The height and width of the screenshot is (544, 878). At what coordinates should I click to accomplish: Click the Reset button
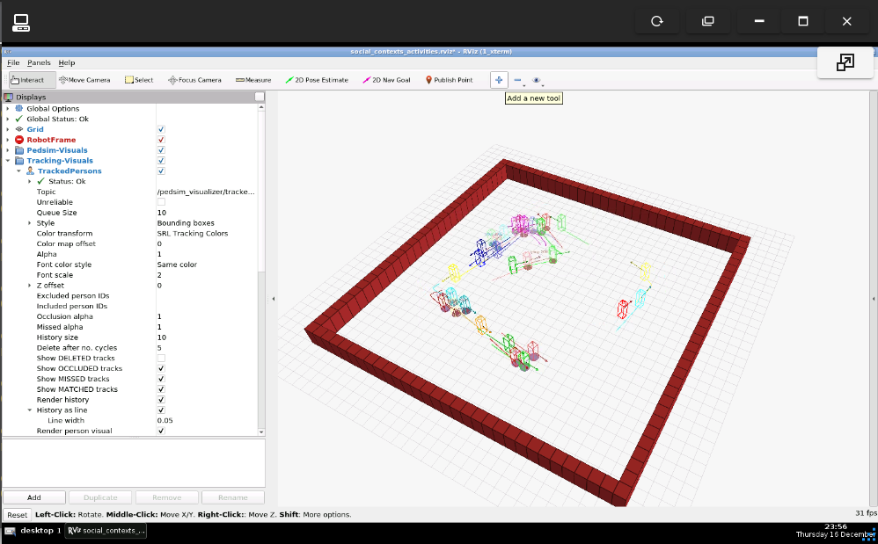pyautogui.click(x=16, y=514)
